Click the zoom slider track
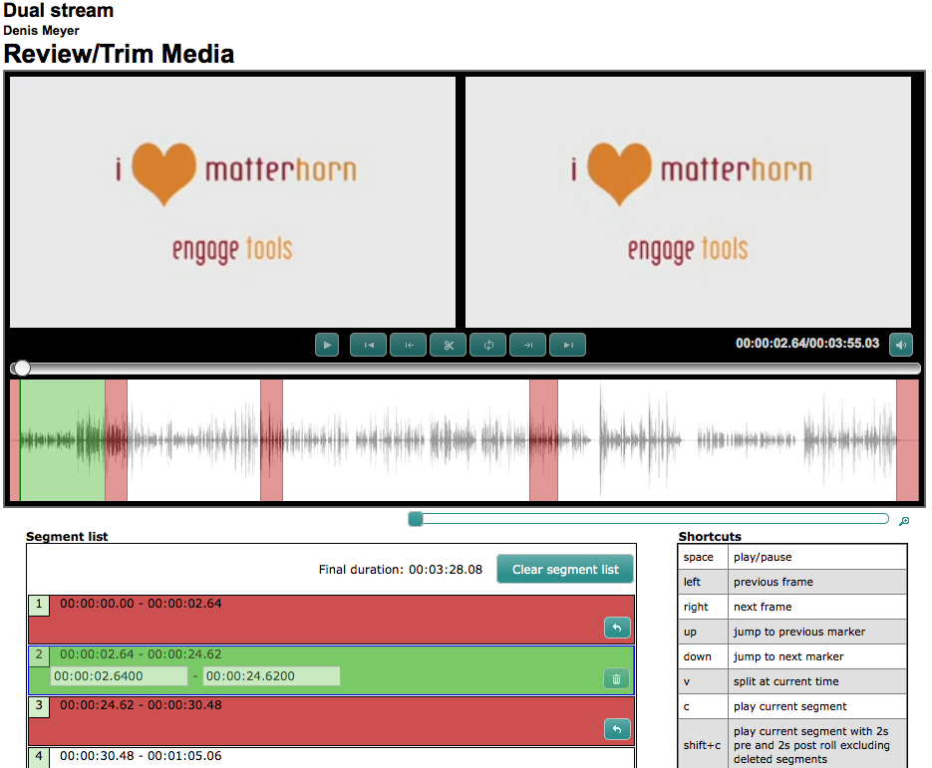The width and height of the screenshot is (932, 768). [x=649, y=519]
